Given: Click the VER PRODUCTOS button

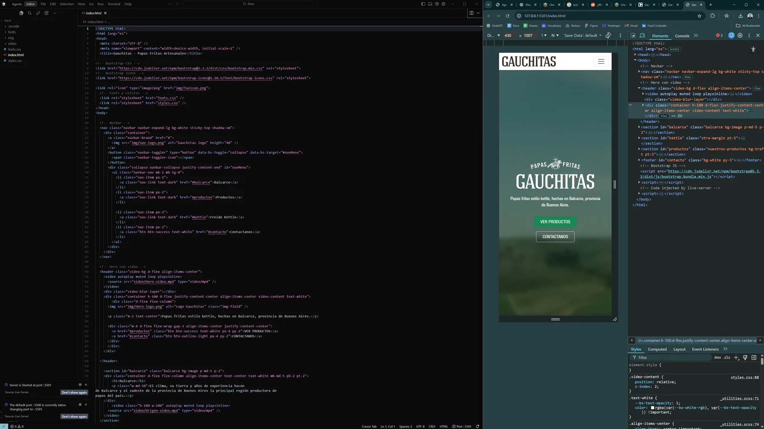Looking at the screenshot, I should [x=555, y=222].
